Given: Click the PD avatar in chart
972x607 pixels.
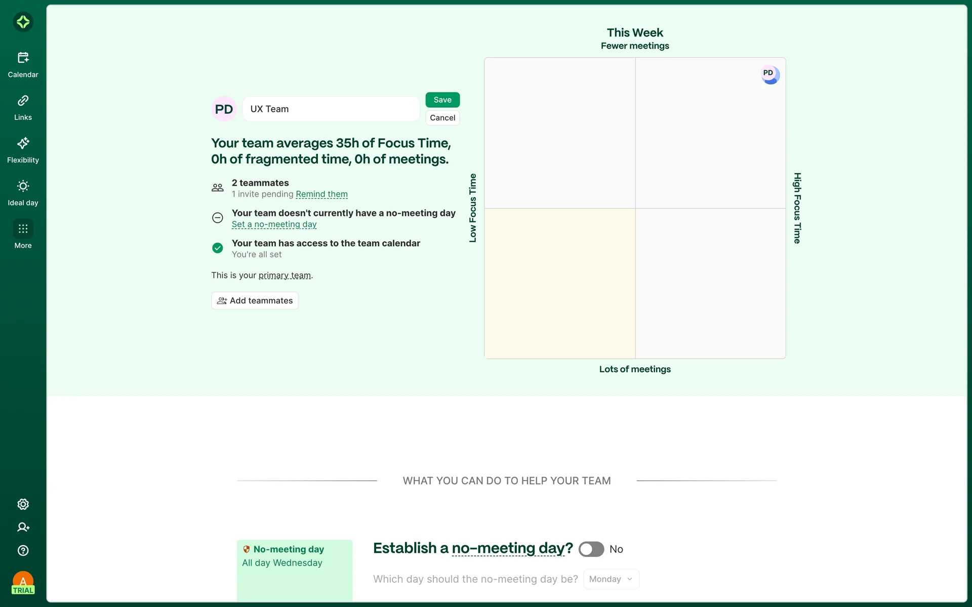Looking at the screenshot, I should 770,75.
